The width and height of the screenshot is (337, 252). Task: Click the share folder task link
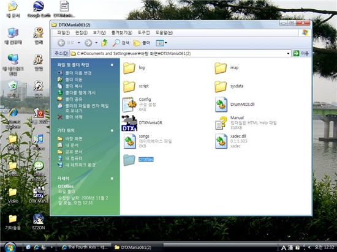[x=70, y=99]
